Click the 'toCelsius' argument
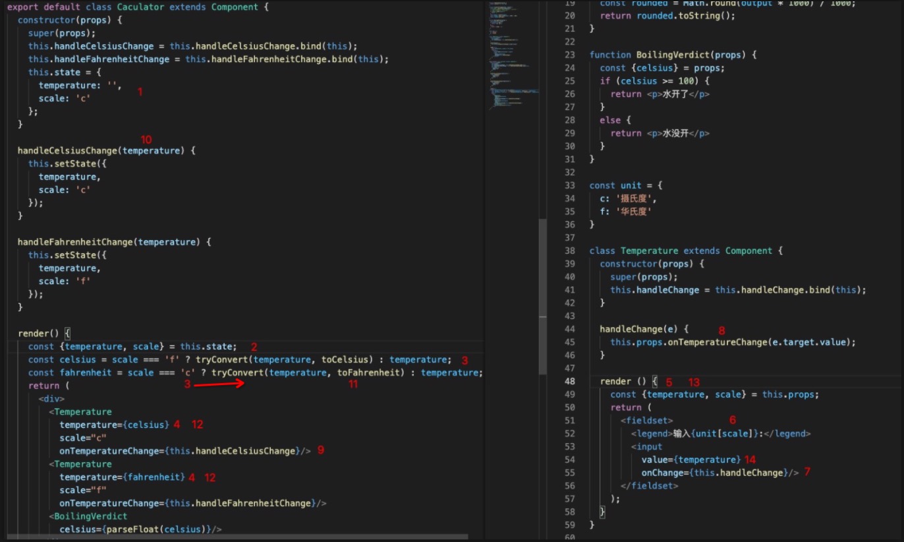 [x=345, y=359]
